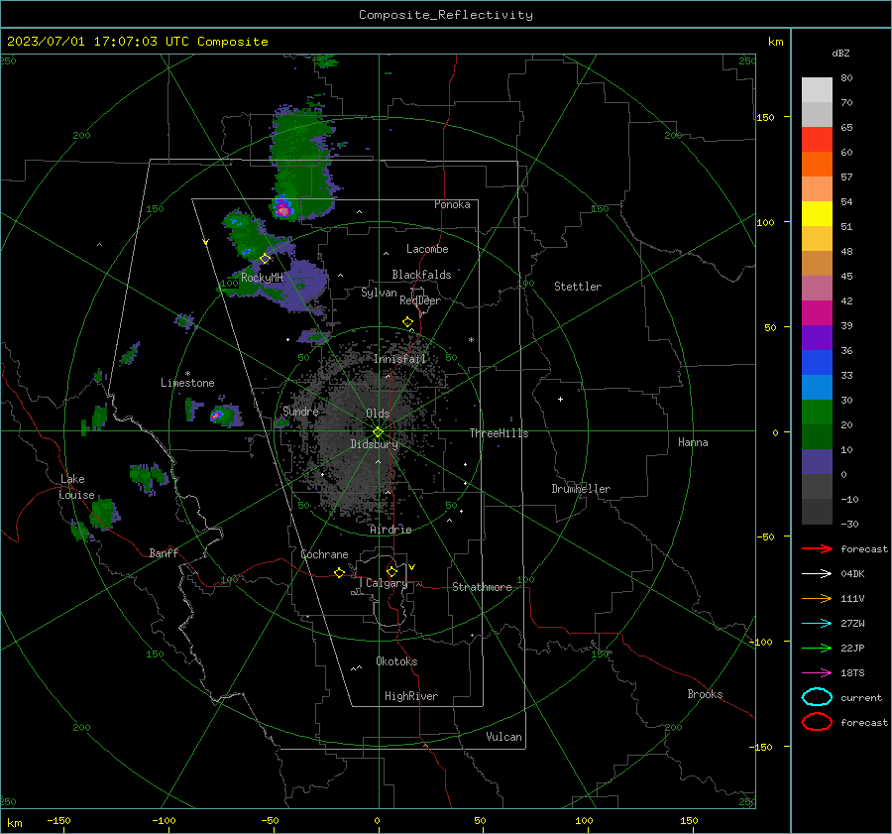Viewport: 892px width, 834px height.
Task: Click the red forecast ellipse in legend
Action: (817, 722)
